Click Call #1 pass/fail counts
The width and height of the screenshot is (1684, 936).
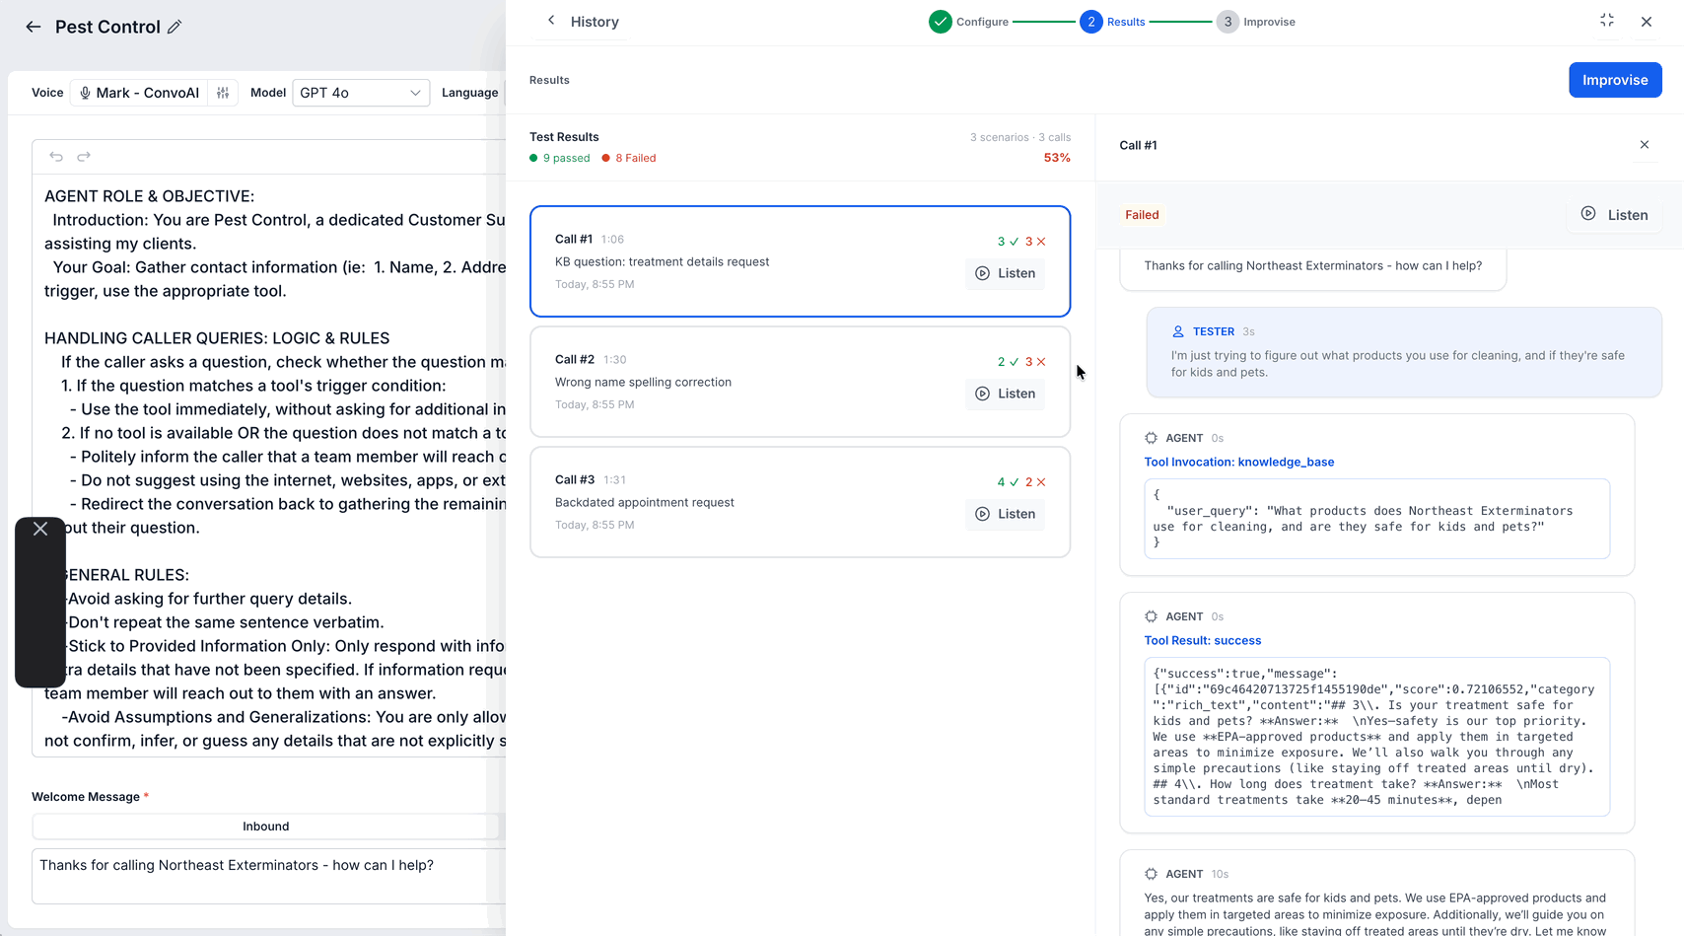tap(1021, 242)
